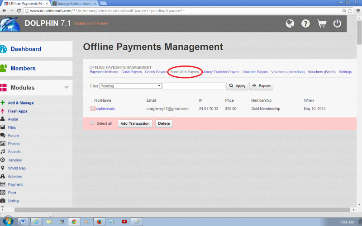This screenshot has height=226, width=362.
Task: Expand the Modules menu arrow
Action: (67, 88)
